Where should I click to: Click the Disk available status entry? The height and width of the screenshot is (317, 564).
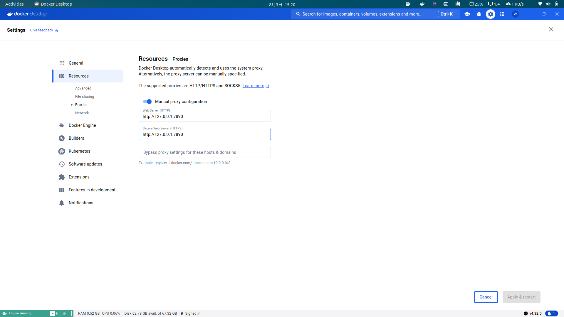[151, 313]
